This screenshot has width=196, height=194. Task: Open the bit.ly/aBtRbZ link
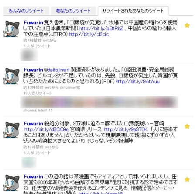coord(101,28)
